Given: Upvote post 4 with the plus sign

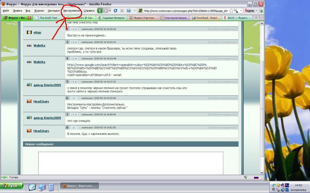Looking at the screenshot, I should 76,59.
